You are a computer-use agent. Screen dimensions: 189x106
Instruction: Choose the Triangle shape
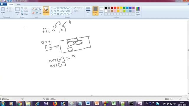click(69, 8)
